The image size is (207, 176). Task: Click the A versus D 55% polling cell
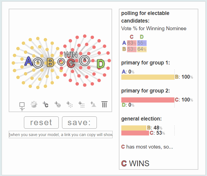point(142,43)
